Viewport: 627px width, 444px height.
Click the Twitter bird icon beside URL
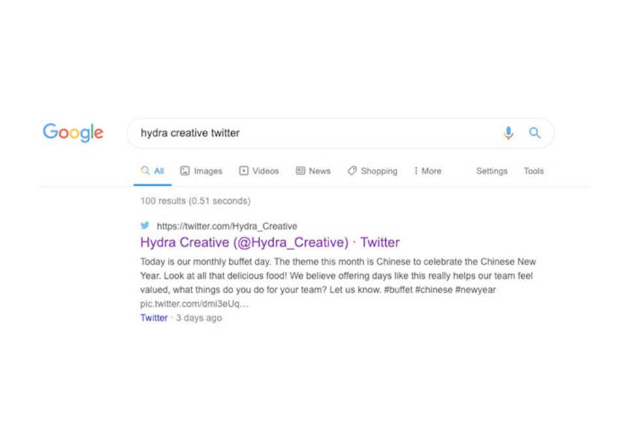click(145, 226)
